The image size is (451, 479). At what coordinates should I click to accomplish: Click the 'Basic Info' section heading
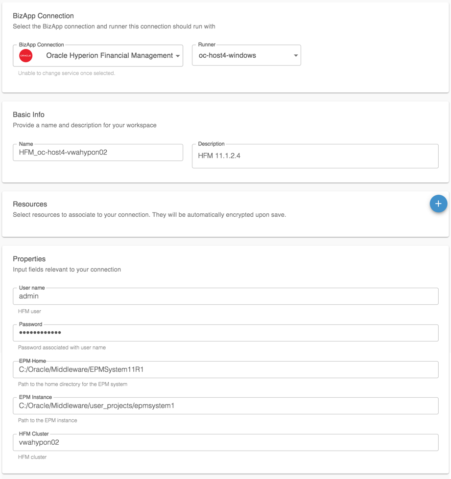point(28,114)
